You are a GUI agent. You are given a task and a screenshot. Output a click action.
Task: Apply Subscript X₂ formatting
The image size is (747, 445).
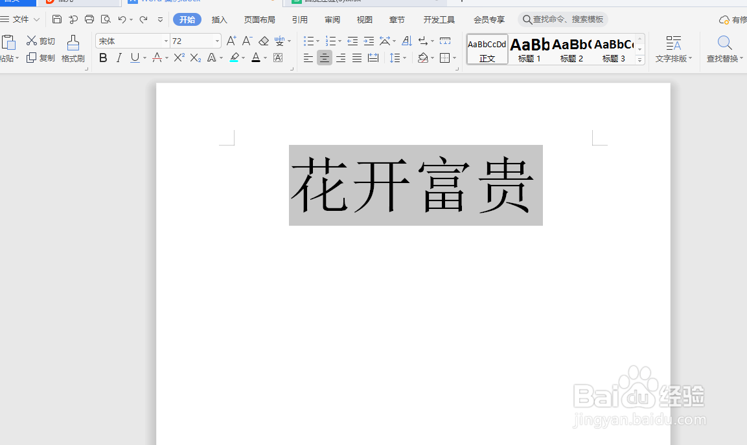point(195,58)
